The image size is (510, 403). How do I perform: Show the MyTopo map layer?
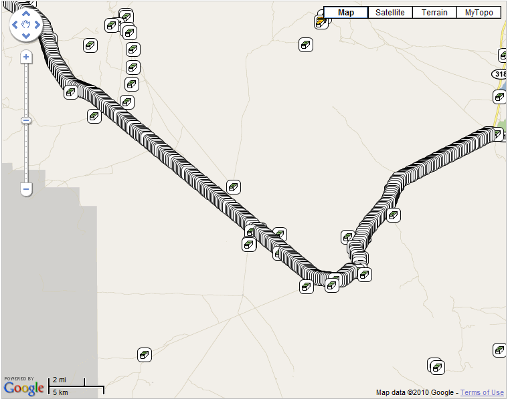(479, 13)
